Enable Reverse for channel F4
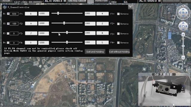This screenshot has height=107, width=191. (118, 43)
